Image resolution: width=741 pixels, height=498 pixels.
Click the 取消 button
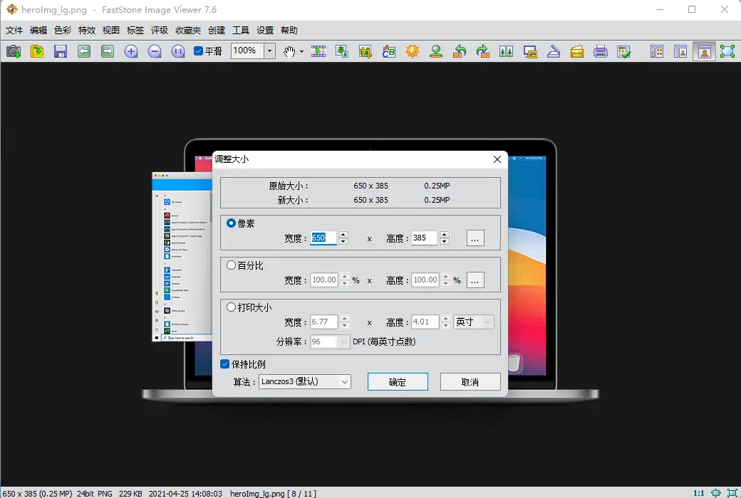(x=470, y=382)
